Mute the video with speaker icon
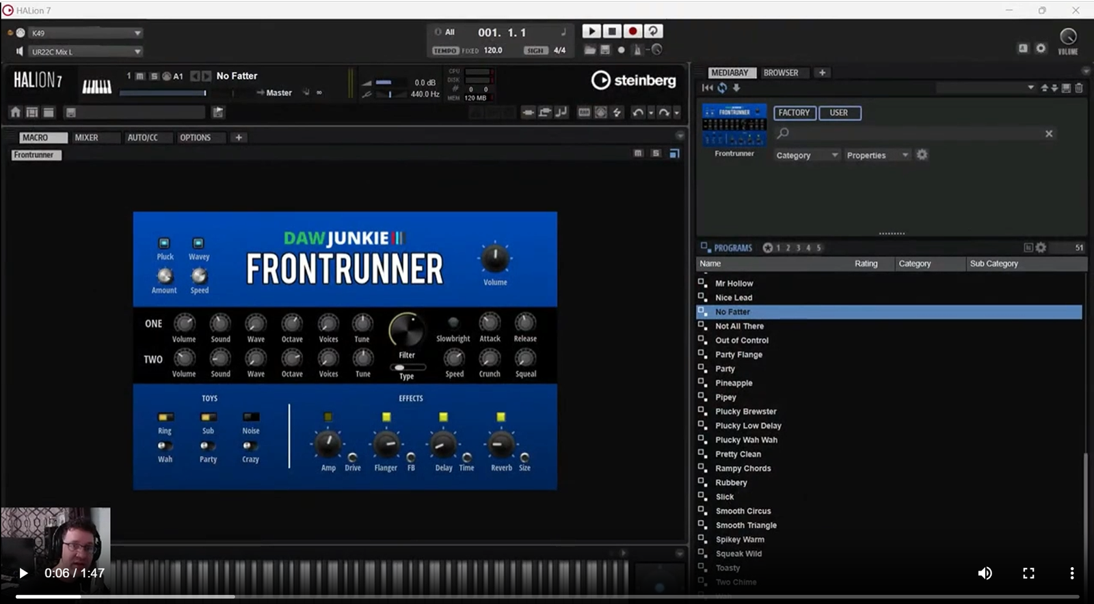 tap(985, 573)
